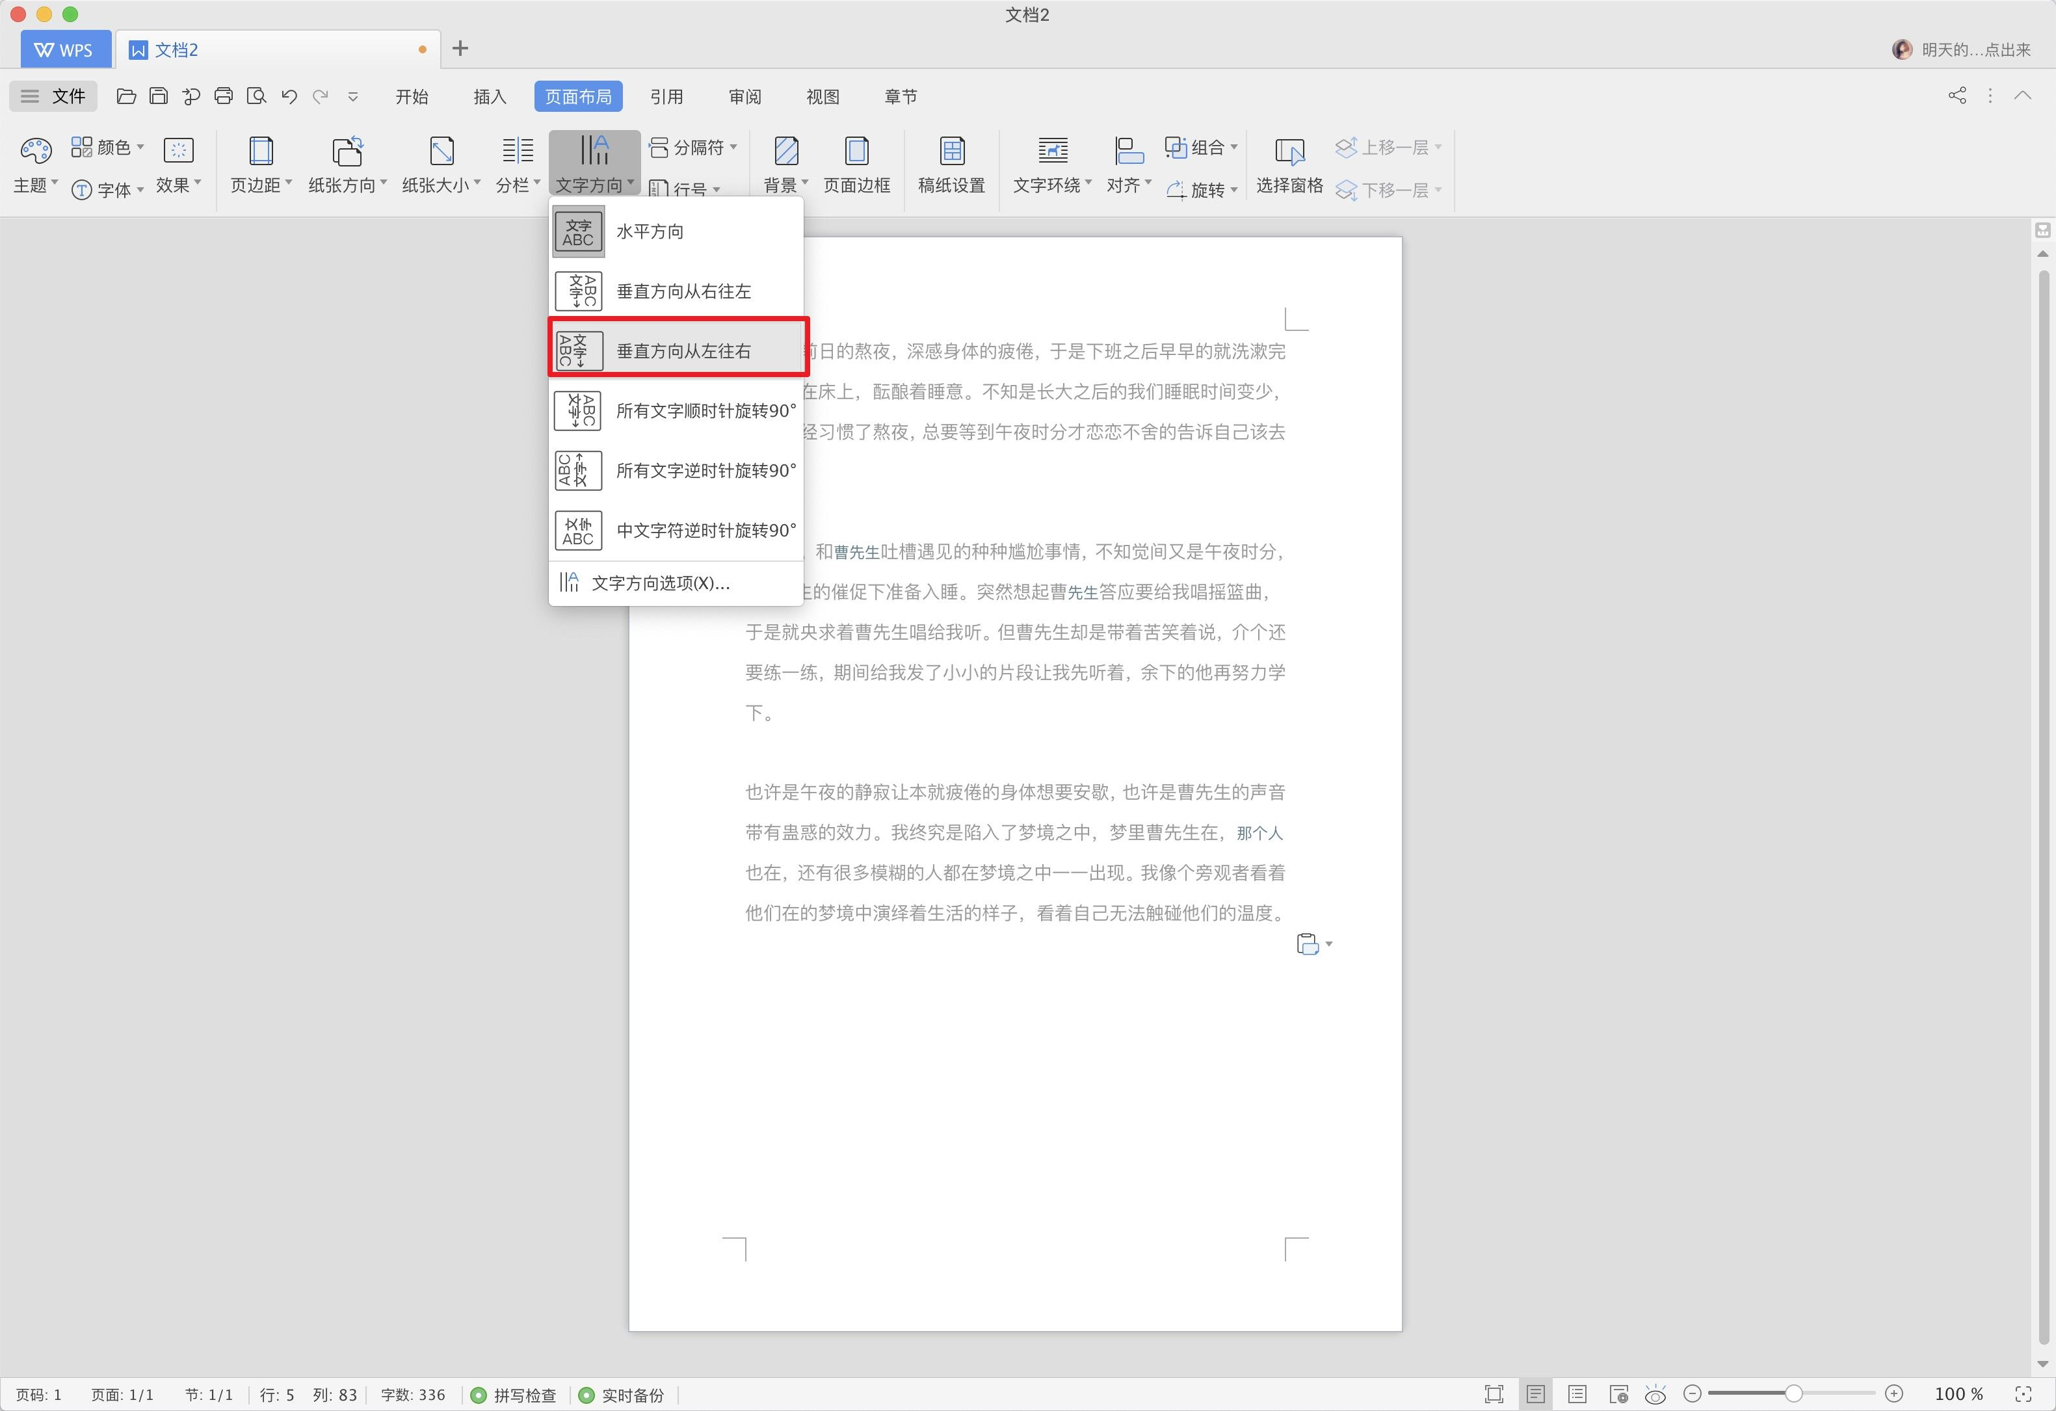Image resolution: width=2056 pixels, height=1411 pixels.
Task: Click the Undo arrow icon
Action: point(289,96)
